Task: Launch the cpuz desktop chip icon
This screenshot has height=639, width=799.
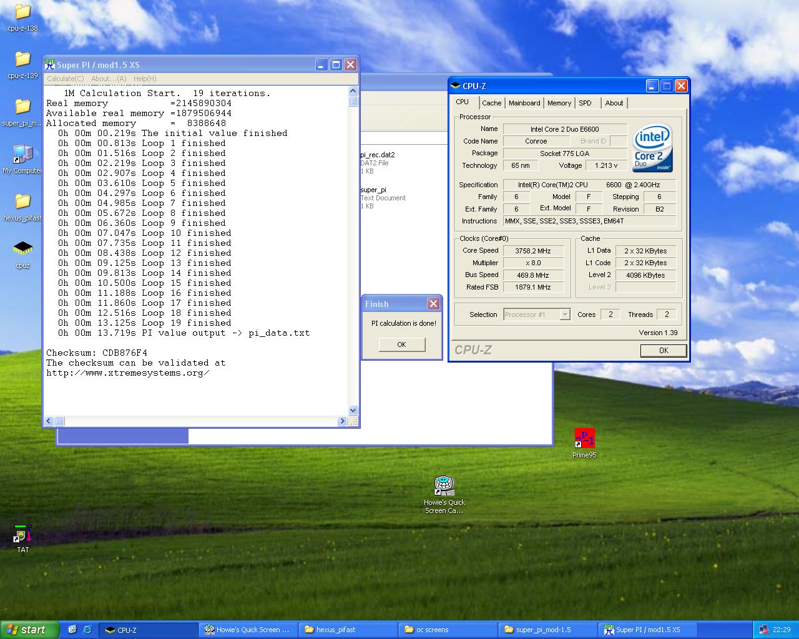Action: tap(22, 254)
